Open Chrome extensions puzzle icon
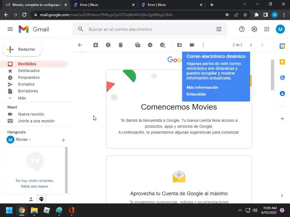Viewport: 290px width, 217px height. (x=256, y=15)
